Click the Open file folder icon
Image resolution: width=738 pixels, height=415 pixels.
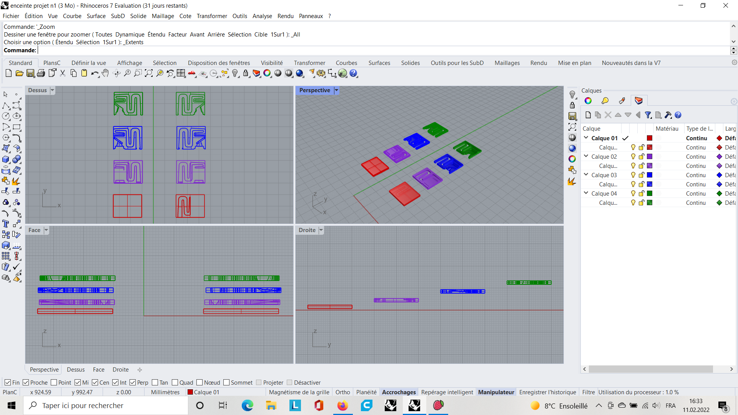point(19,73)
